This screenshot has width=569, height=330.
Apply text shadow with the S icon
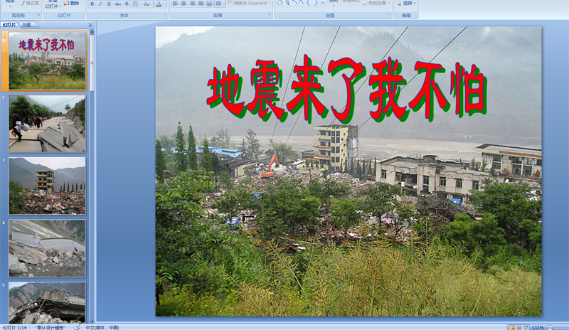point(127,4)
